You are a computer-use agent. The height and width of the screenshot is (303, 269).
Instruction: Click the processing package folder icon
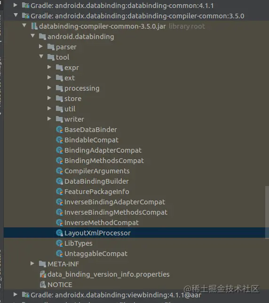(x=59, y=88)
